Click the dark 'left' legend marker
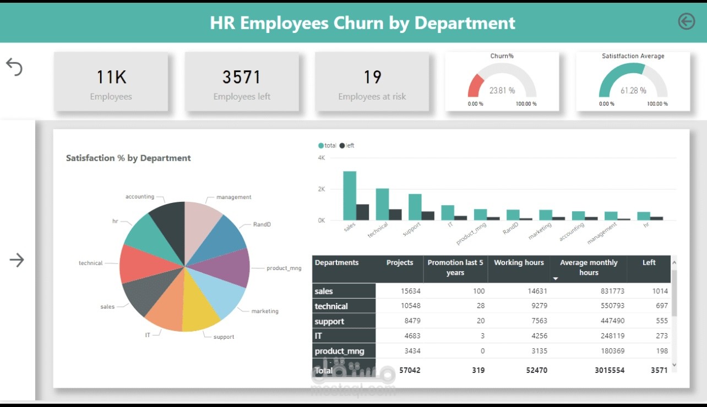 (342, 146)
